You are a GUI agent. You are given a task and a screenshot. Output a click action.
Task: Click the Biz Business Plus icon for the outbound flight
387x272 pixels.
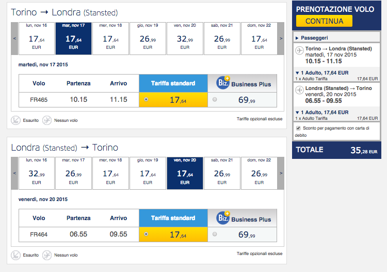(x=223, y=83)
